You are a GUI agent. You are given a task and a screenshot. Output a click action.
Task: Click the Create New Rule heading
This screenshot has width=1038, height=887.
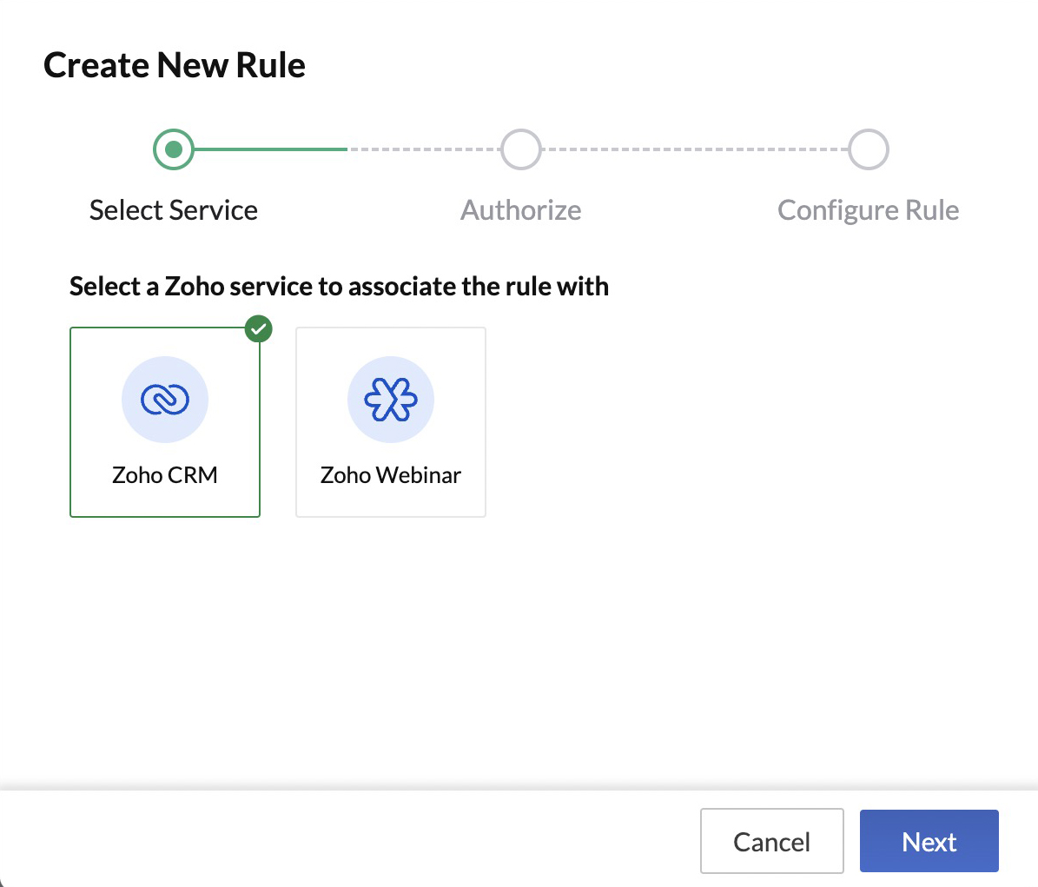tap(175, 64)
